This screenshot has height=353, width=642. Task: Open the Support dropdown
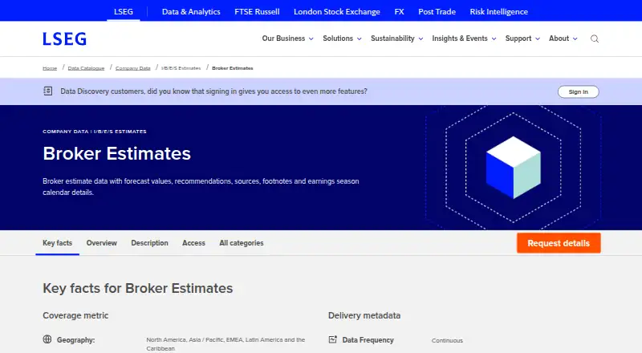click(x=522, y=39)
